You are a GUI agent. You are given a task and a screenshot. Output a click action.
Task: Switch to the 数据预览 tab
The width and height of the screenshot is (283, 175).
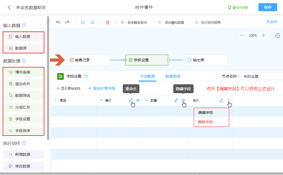point(173,76)
